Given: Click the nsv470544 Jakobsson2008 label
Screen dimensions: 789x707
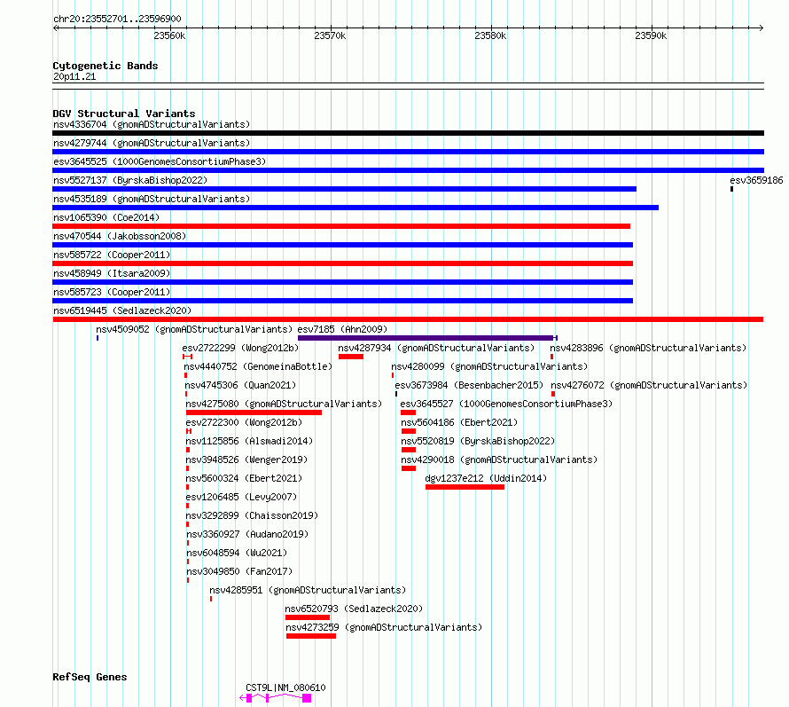Looking at the screenshot, I should pyautogui.click(x=120, y=236).
